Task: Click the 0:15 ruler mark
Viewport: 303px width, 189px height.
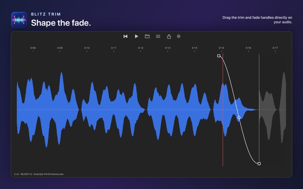Action: (x=221, y=48)
